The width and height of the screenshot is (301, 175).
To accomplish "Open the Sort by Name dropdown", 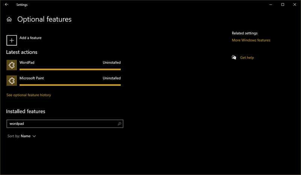I will pyautogui.click(x=22, y=136).
